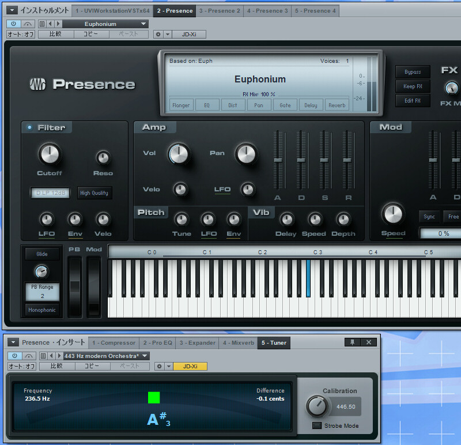Click the Amp Release (R) slider
This screenshot has height=445, width=461.
[x=347, y=160]
